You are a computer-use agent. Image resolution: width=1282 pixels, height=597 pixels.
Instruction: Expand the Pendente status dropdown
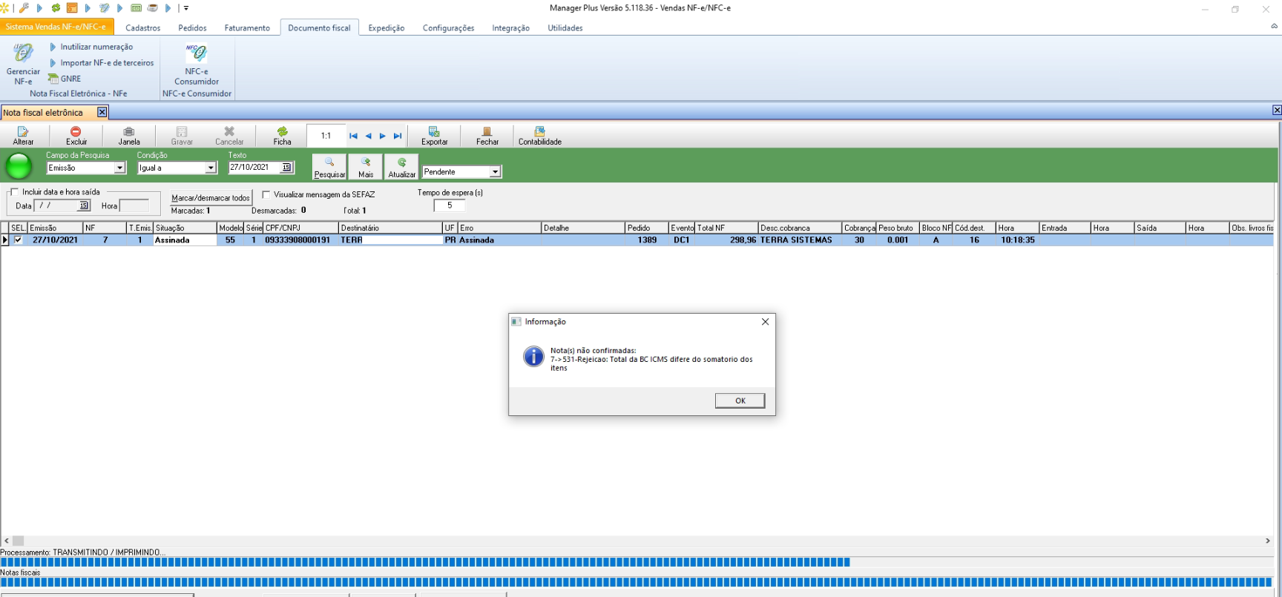coord(495,172)
